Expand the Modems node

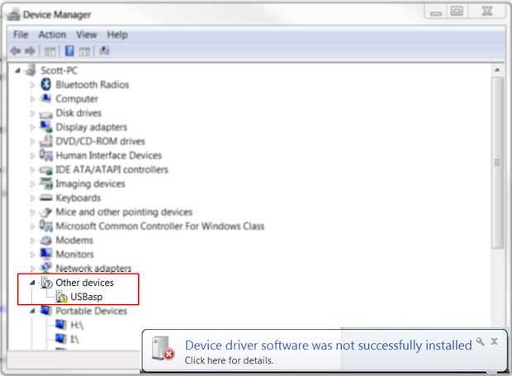tap(32, 240)
